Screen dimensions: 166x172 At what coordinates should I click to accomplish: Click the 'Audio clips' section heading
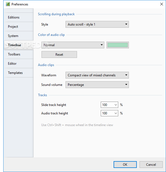pyautogui.click(x=46, y=65)
